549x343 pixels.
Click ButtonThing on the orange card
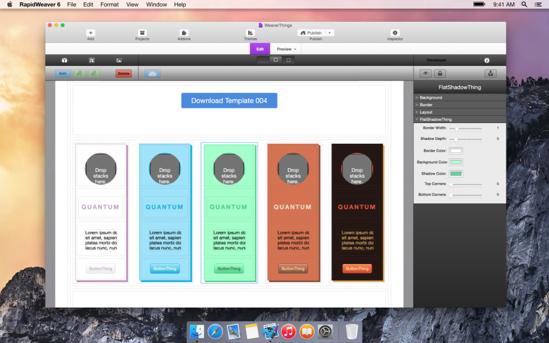[293, 269]
